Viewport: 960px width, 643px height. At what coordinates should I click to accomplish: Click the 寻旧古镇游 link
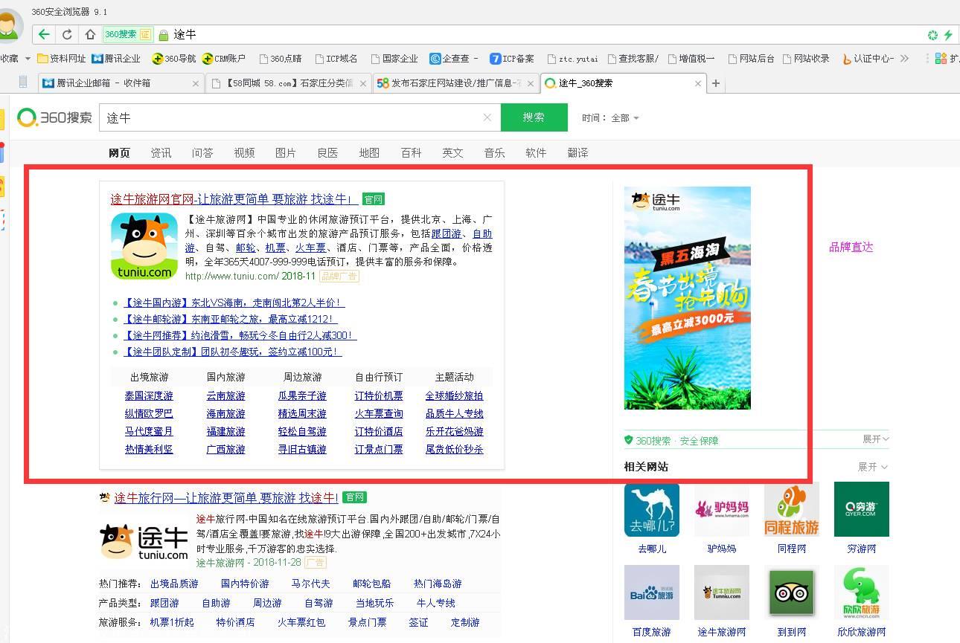point(302,449)
